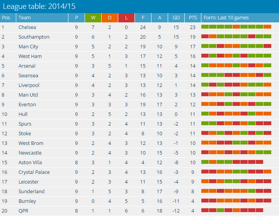Click the orange D draws column header
The image size is (279, 216).
point(110,18)
